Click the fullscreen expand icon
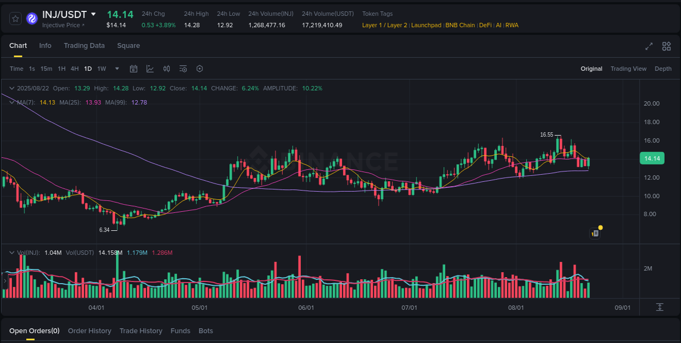This screenshot has height=343, width=681. [648, 47]
